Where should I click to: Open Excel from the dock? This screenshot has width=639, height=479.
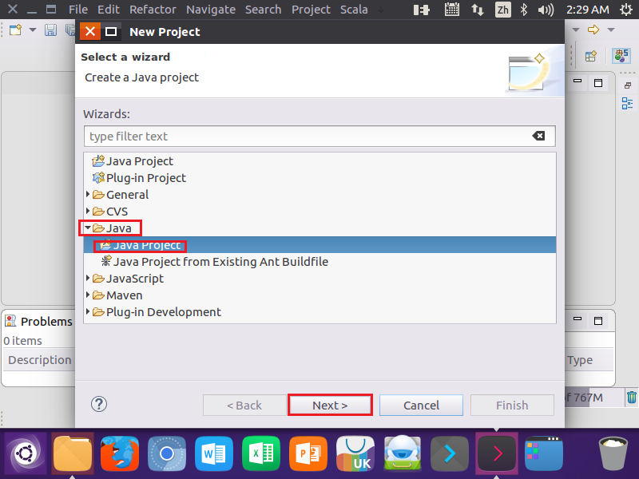[261, 453]
